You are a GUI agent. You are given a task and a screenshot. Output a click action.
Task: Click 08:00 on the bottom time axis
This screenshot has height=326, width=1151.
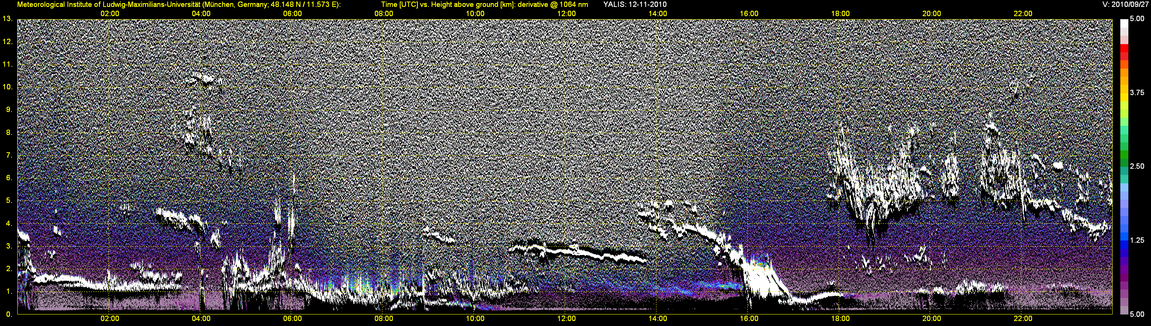tap(384, 318)
